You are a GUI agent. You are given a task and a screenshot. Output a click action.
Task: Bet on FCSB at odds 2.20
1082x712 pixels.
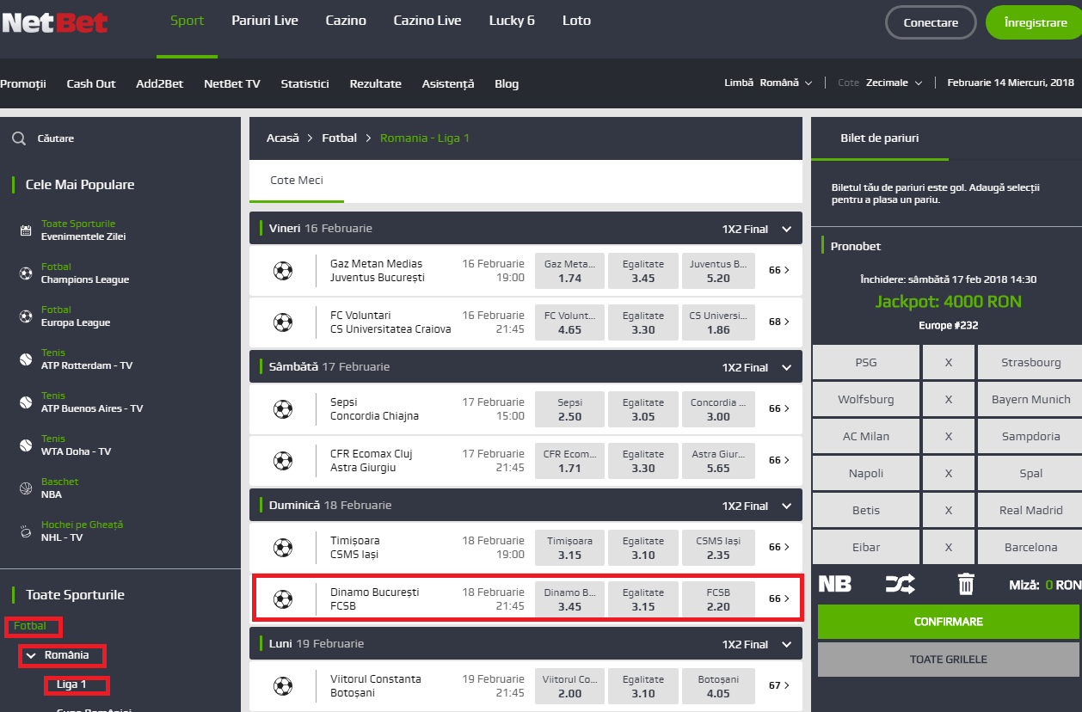click(x=718, y=599)
